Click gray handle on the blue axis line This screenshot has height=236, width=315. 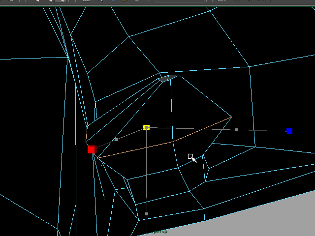tap(236, 130)
